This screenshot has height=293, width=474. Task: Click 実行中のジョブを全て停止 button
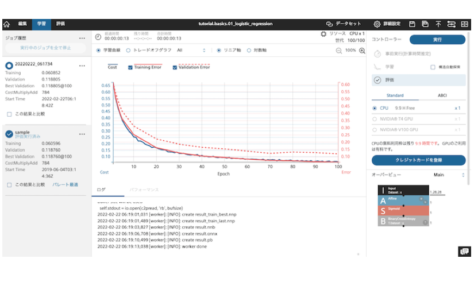[x=45, y=48]
